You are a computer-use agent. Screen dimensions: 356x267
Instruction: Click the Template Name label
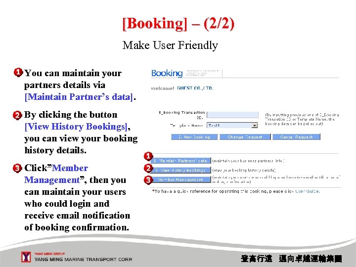pos(186,125)
